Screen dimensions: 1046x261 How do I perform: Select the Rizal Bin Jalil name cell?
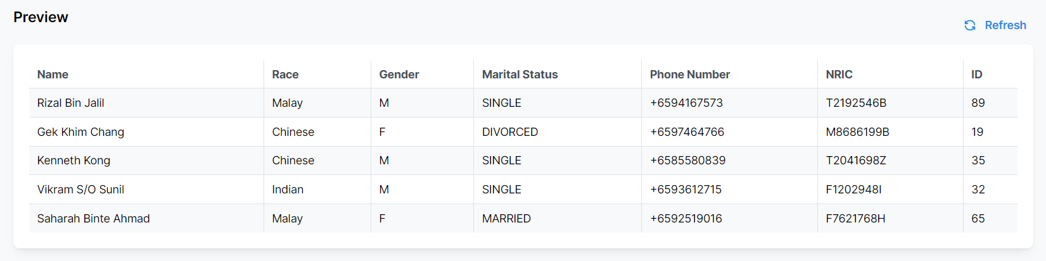[x=70, y=103]
